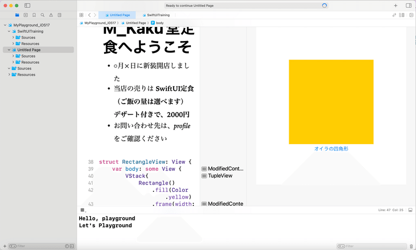This screenshot has width=416, height=250.
Task: Hide the debug area toggle icon
Action: point(410,210)
